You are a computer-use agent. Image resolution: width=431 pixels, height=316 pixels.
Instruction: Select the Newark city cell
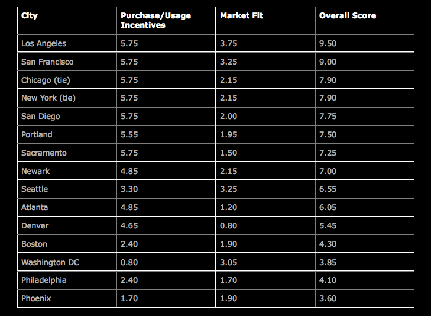point(35,171)
